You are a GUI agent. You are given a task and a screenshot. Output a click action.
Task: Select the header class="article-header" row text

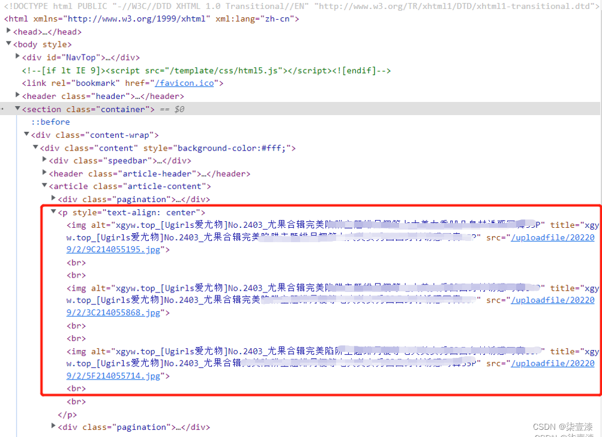point(149,174)
